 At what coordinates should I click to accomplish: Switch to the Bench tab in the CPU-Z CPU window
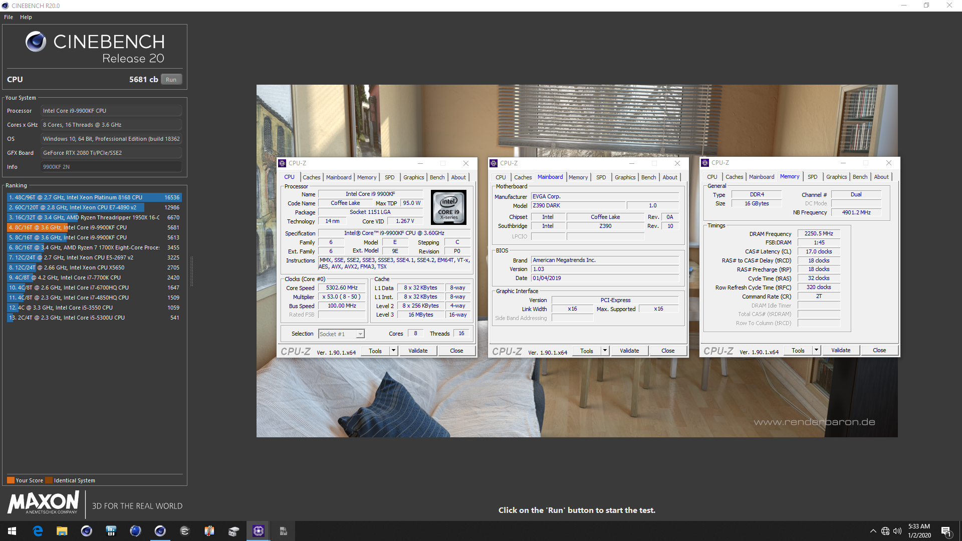[x=437, y=177]
